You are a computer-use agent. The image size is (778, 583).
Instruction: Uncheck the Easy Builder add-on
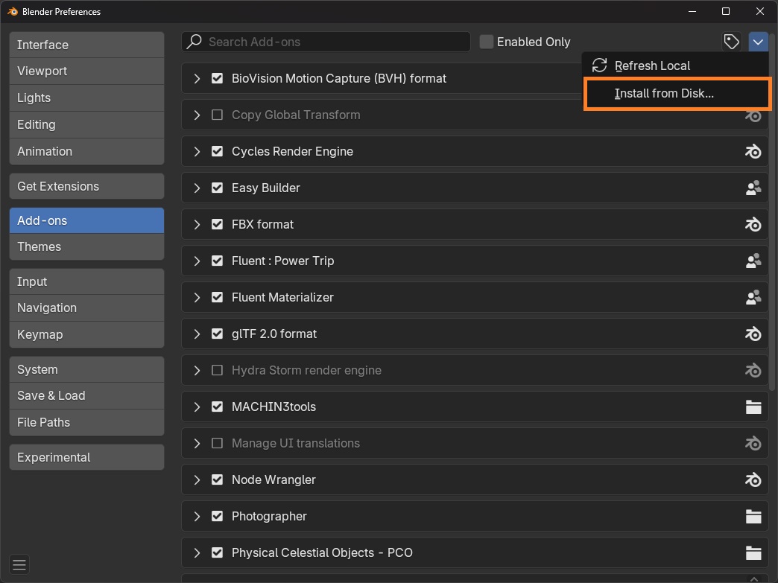pyautogui.click(x=217, y=188)
